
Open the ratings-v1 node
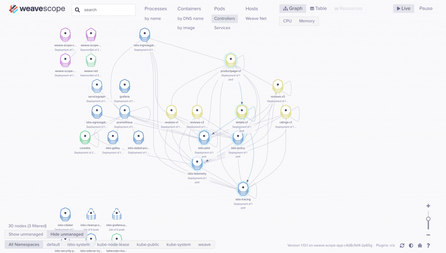[x=286, y=112]
